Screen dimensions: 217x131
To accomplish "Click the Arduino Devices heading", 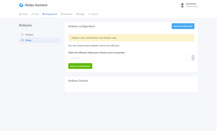I will click(x=78, y=81).
